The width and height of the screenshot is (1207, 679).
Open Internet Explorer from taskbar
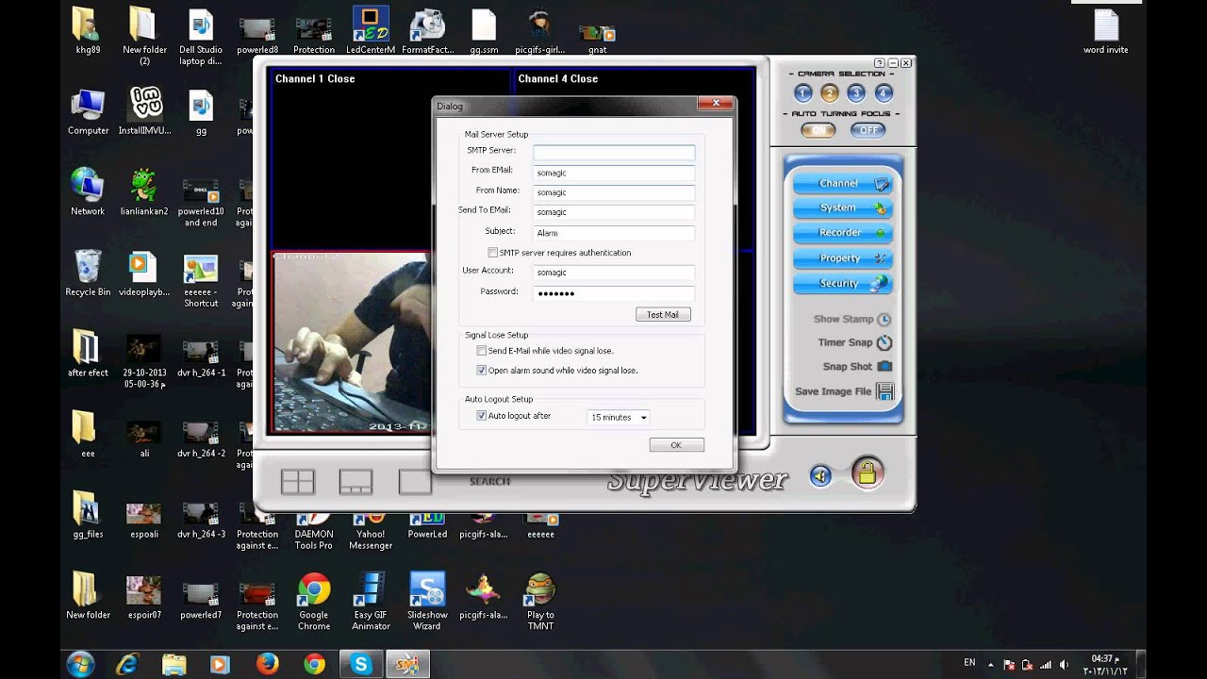(x=126, y=664)
